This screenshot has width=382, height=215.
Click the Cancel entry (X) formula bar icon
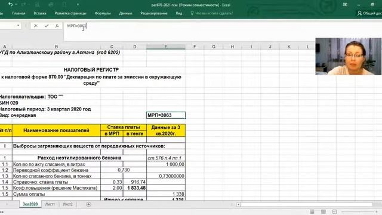click(36, 26)
